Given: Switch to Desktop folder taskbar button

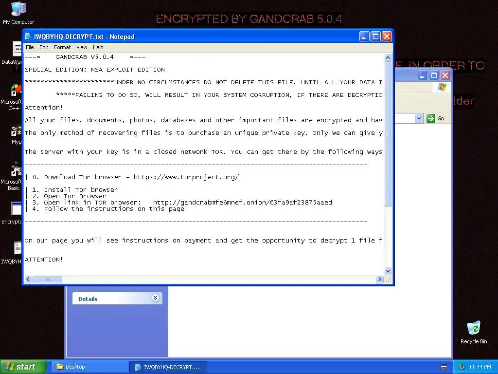Looking at the screenshot, I should click(89, 367).
